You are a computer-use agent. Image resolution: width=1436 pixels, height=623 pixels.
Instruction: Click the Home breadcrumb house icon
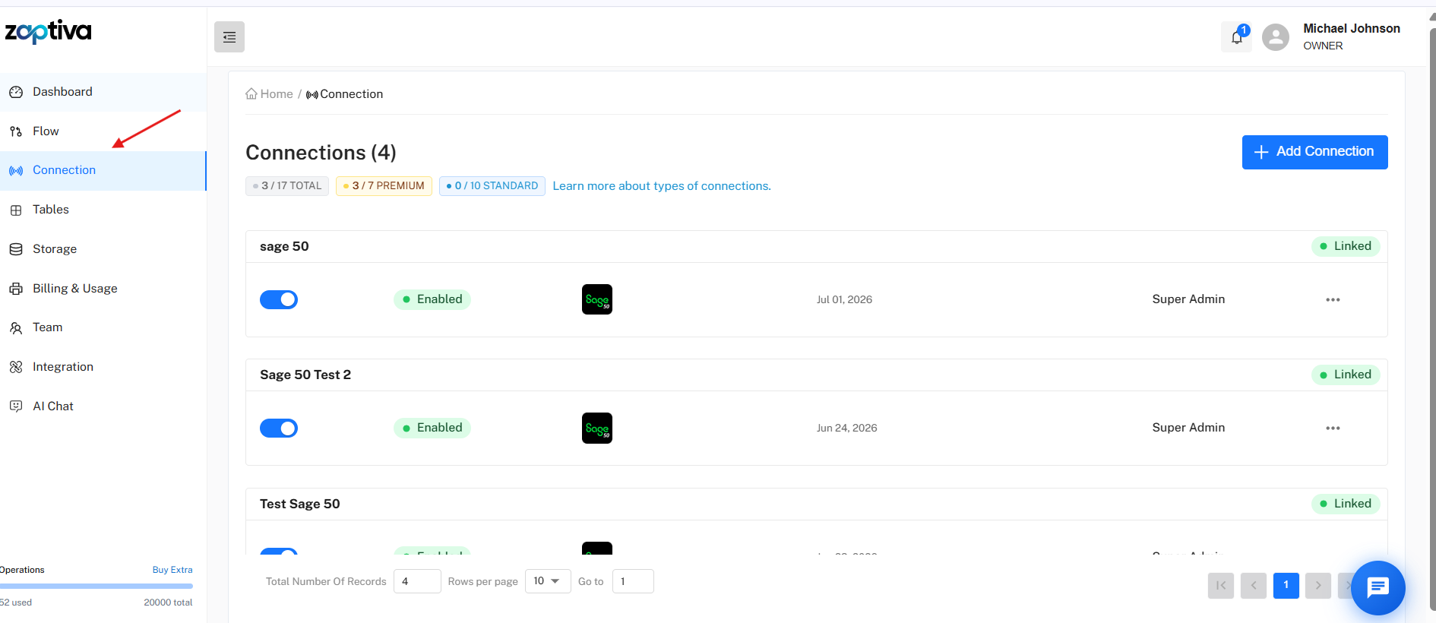[251, 94]
